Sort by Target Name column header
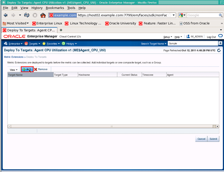 point(31,75)
